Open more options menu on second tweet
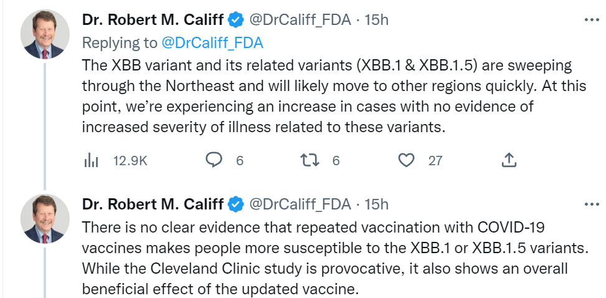 [x=590, y=204]
